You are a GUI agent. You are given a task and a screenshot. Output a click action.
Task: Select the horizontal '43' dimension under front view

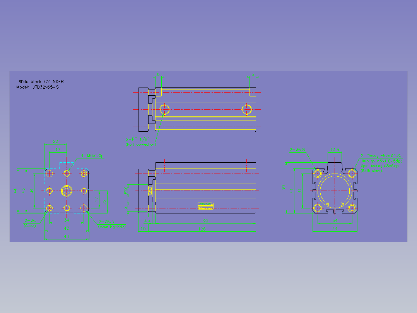point(67,228)
